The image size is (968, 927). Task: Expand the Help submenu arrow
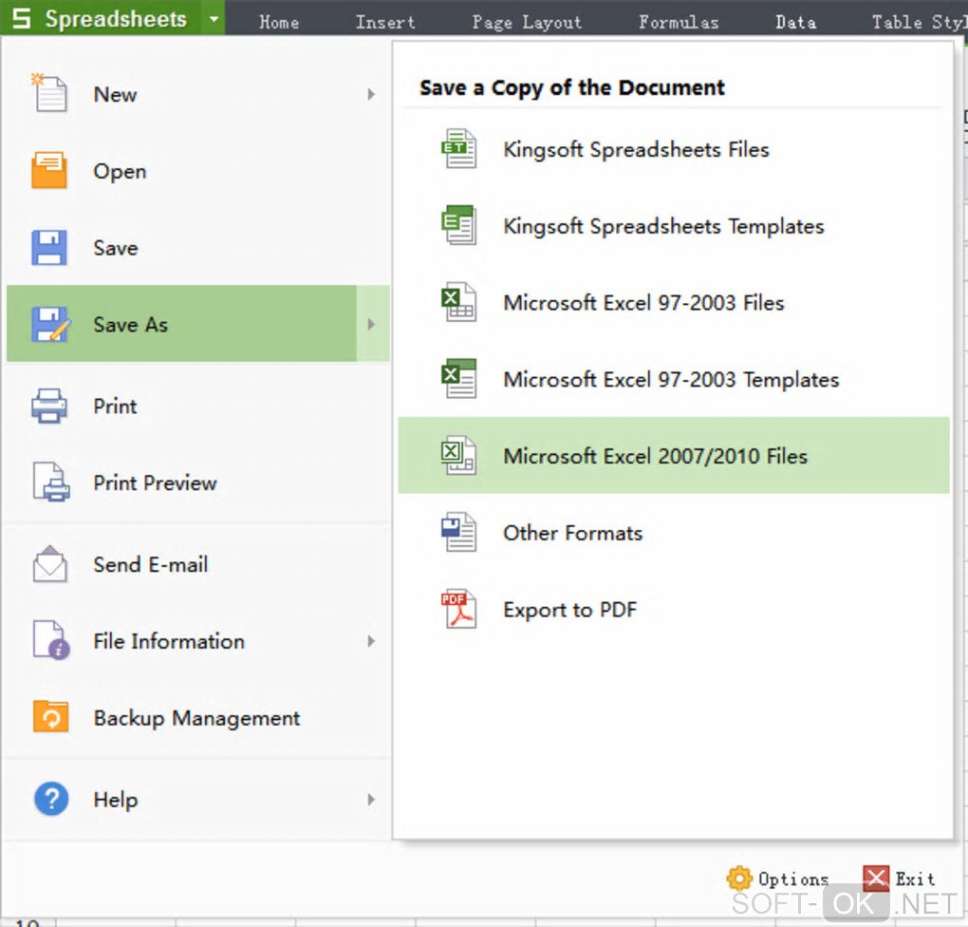(371, 800)
